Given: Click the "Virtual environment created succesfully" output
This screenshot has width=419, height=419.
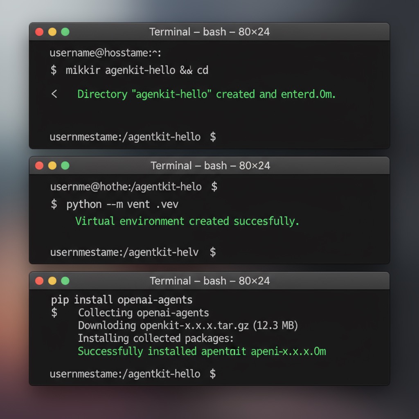Looking at the screenshot, I should 187,221.
